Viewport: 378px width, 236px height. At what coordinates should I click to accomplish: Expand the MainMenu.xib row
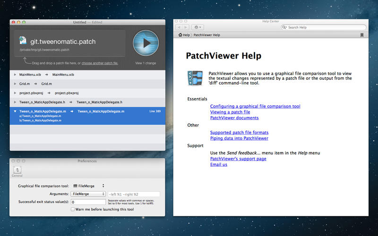click(15, 75)
